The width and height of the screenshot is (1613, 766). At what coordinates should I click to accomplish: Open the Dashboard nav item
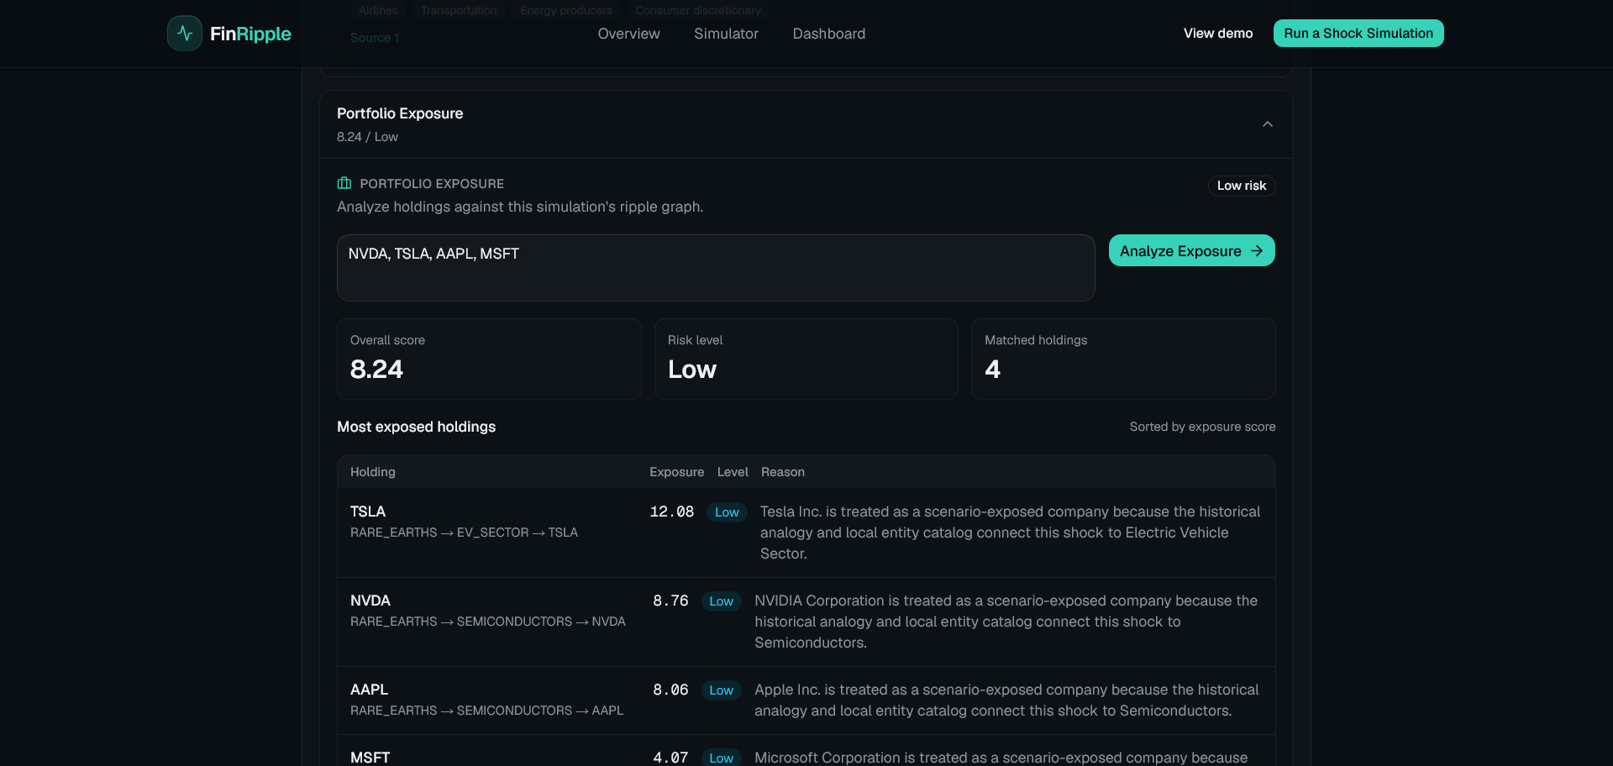click(829, 34)
